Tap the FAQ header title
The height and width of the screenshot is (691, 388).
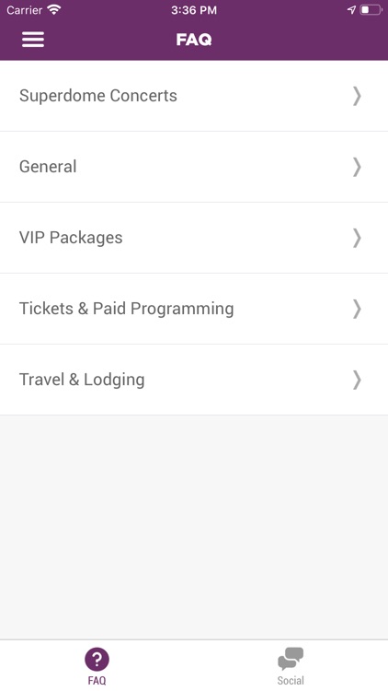click(194, 40)
